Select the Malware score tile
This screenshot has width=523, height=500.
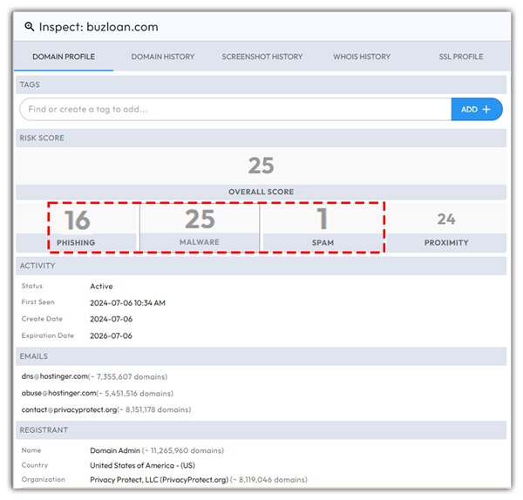(200, 220)
